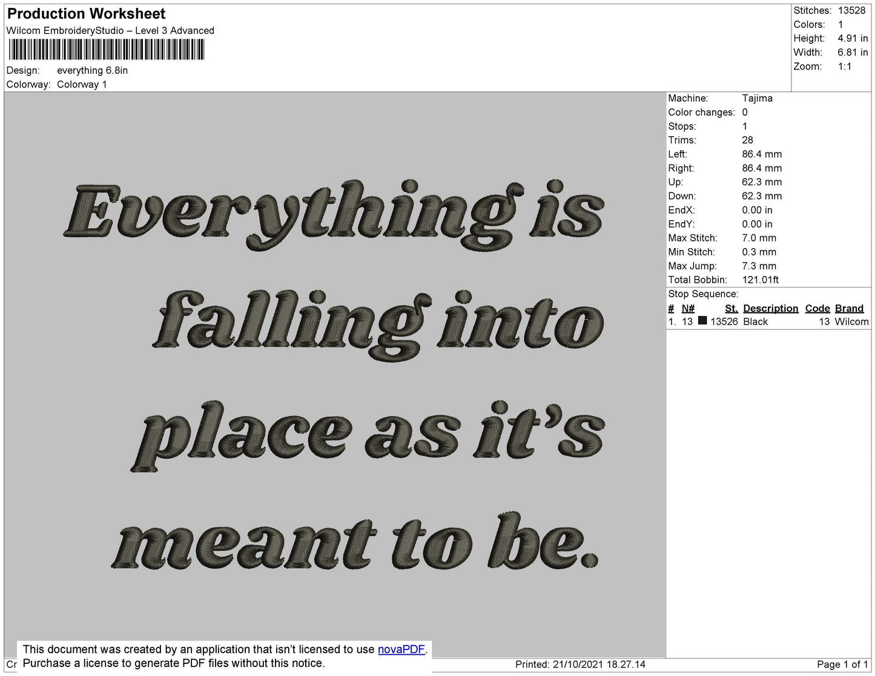
Task: Click the 'Brand' column header
Action: tap(850, 308)
